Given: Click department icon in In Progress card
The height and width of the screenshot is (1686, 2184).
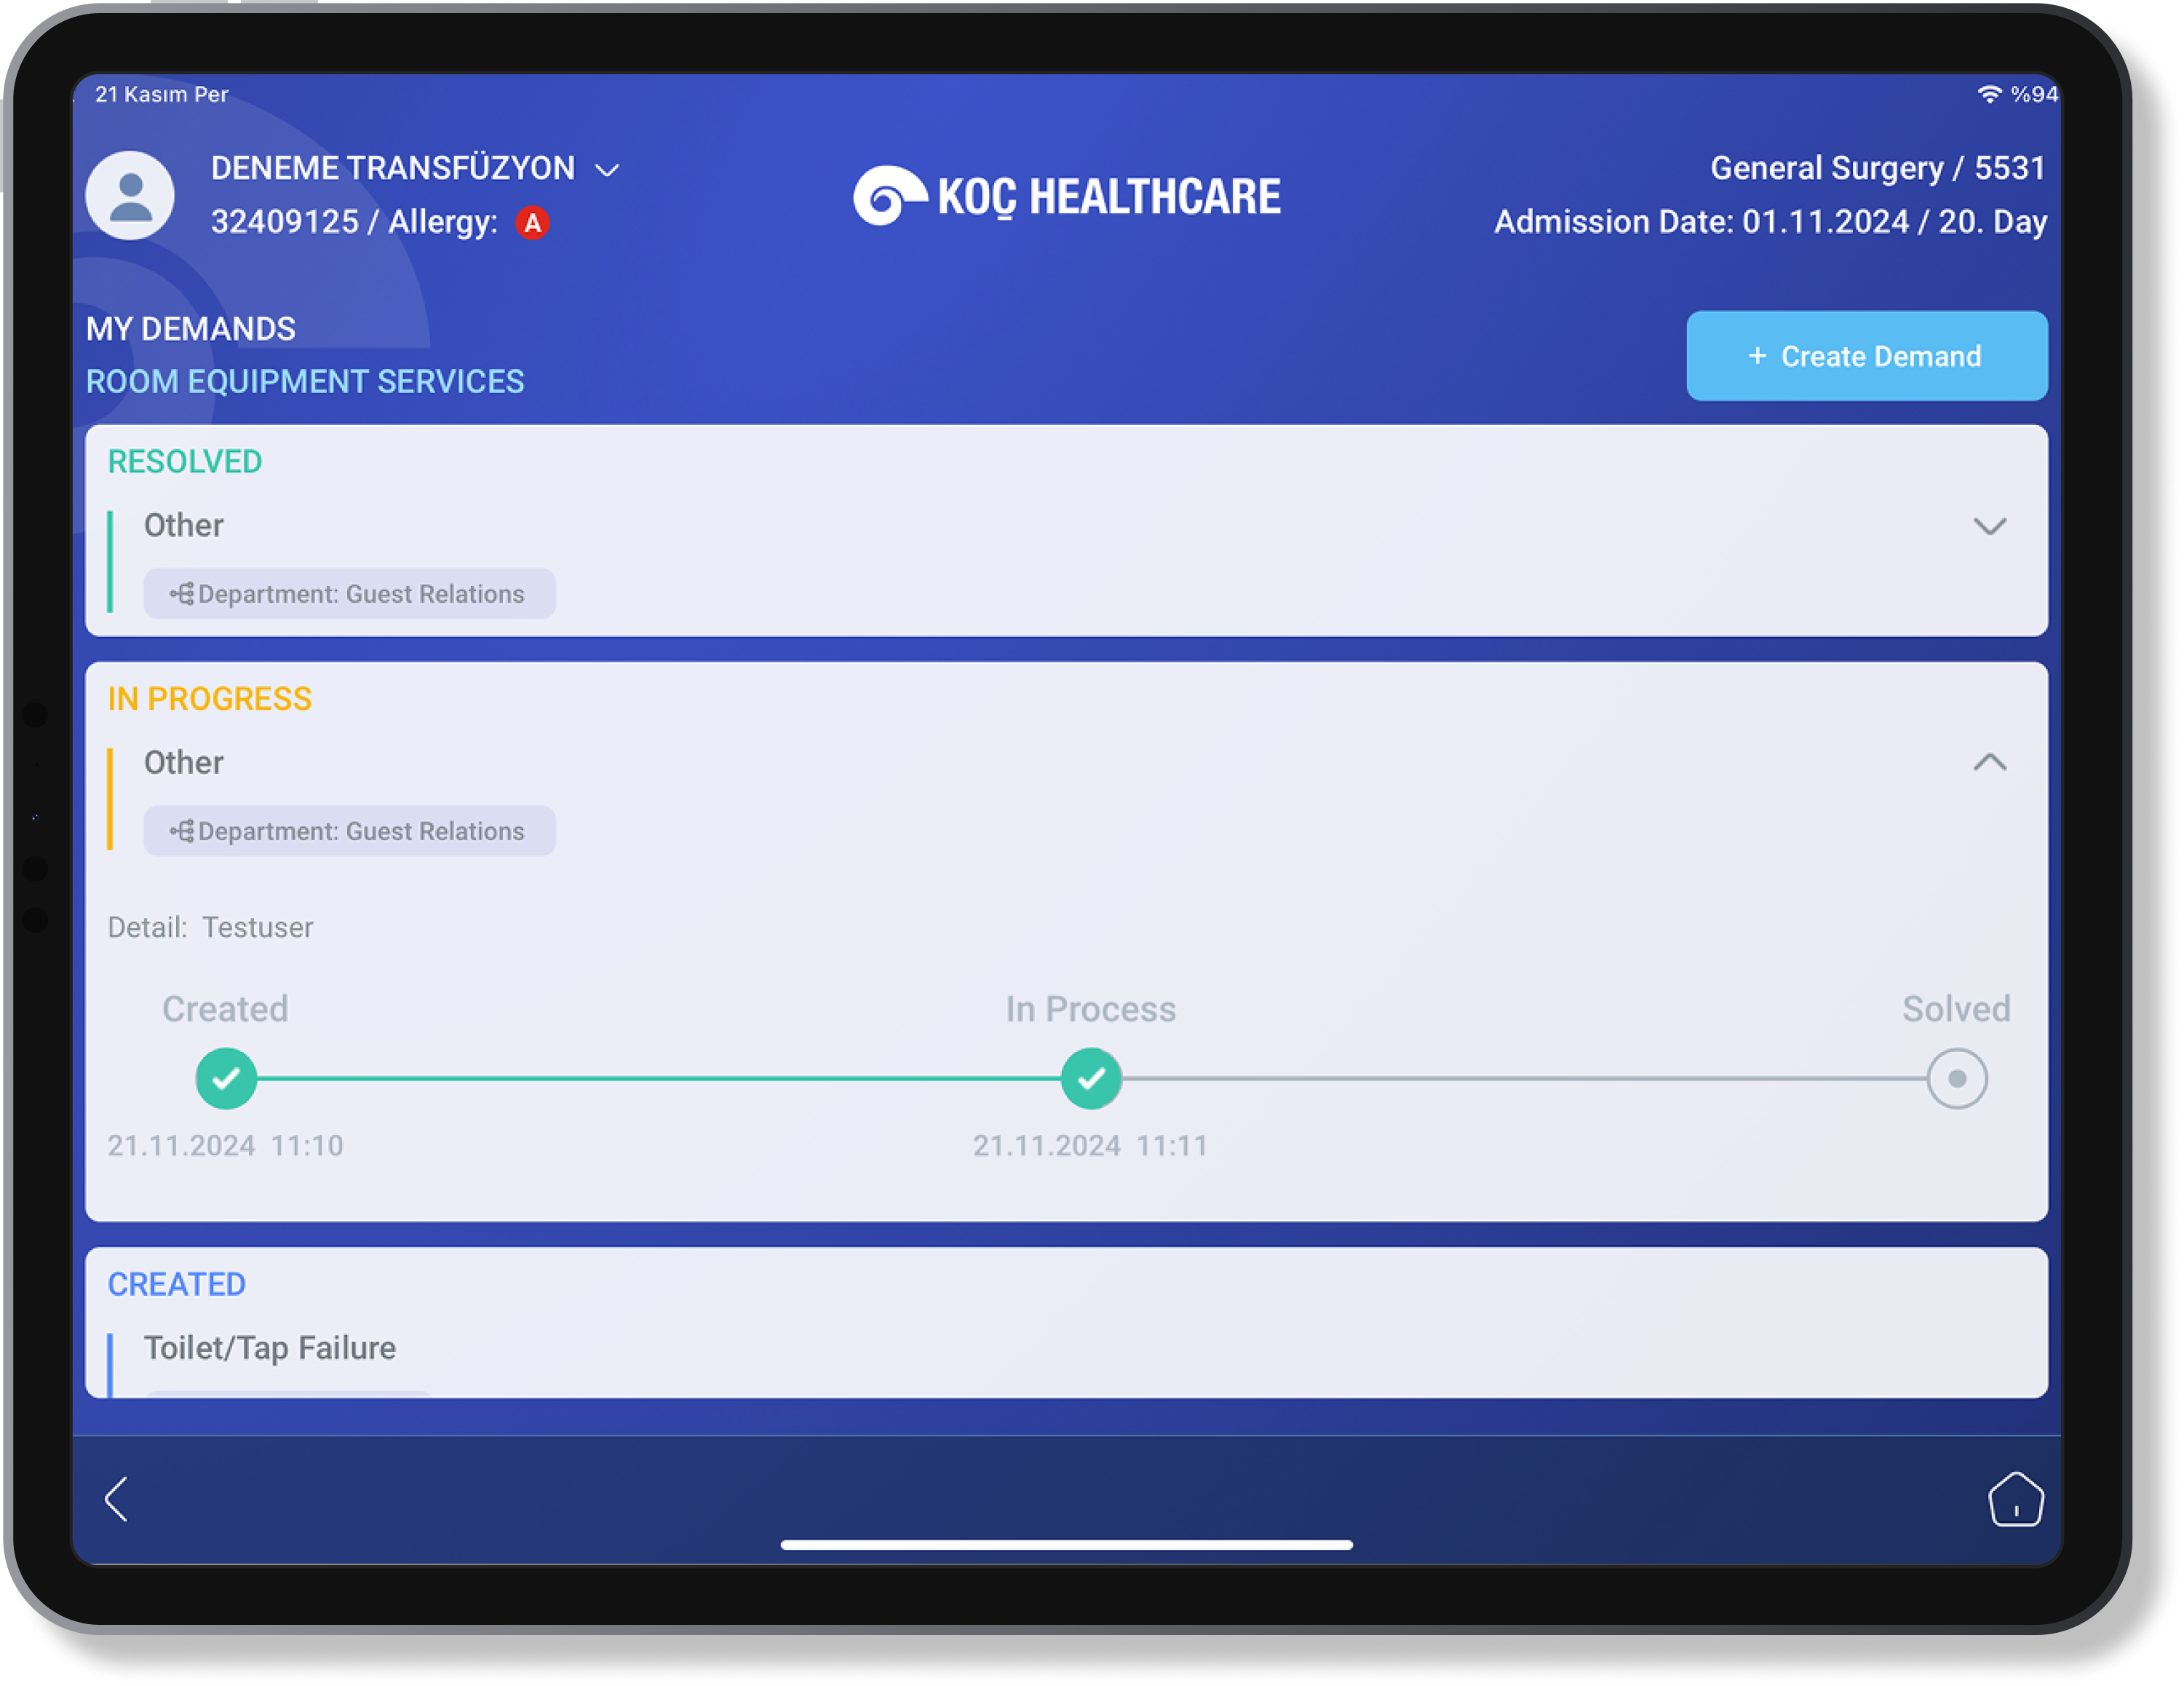Looking at the screenshot, I should (181, 831).
